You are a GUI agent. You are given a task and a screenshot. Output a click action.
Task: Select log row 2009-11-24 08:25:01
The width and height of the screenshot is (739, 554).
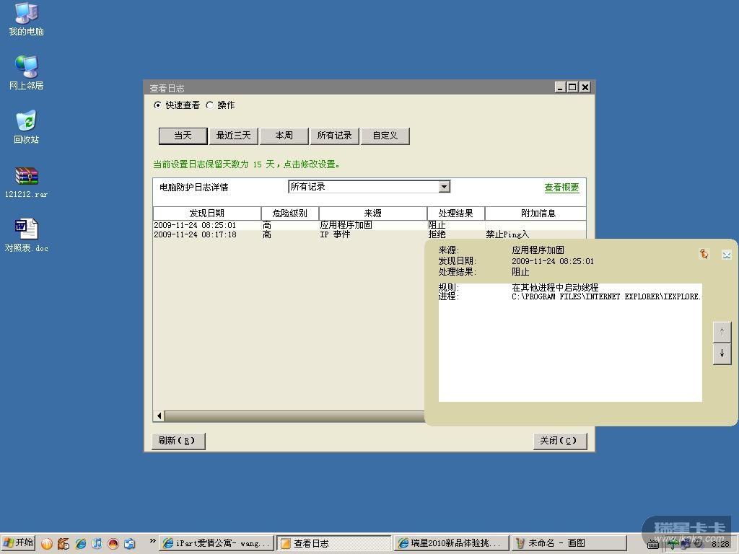(369, 225)
